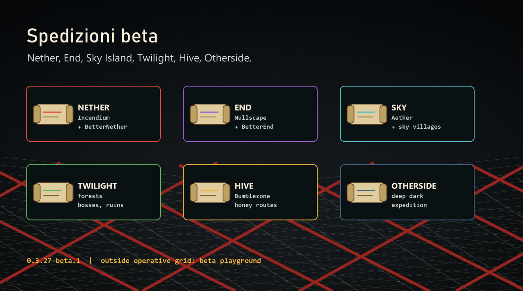Viewport: 523px width, 291px height.
Task: Click the Nether scroll icon
Action: pyautogui.click(x=53, y=114)
